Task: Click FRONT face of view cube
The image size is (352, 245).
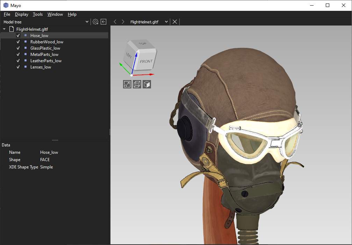Action: coord(146,62)
